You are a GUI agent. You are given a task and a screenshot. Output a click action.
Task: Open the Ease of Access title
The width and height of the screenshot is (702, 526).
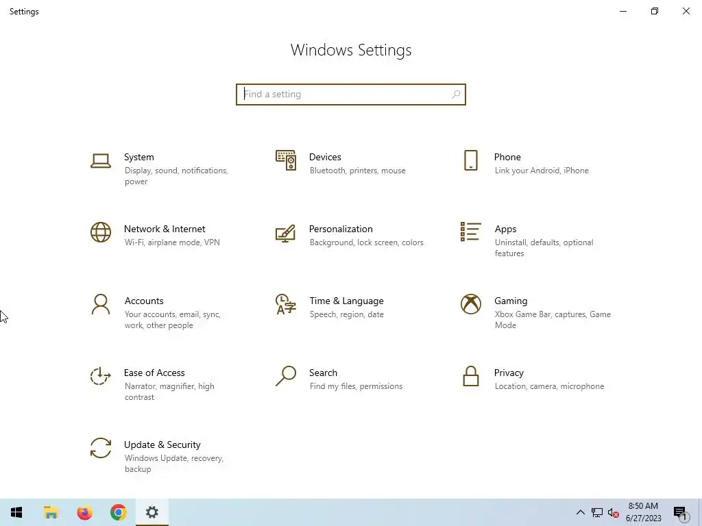click(x=154, y=373)
